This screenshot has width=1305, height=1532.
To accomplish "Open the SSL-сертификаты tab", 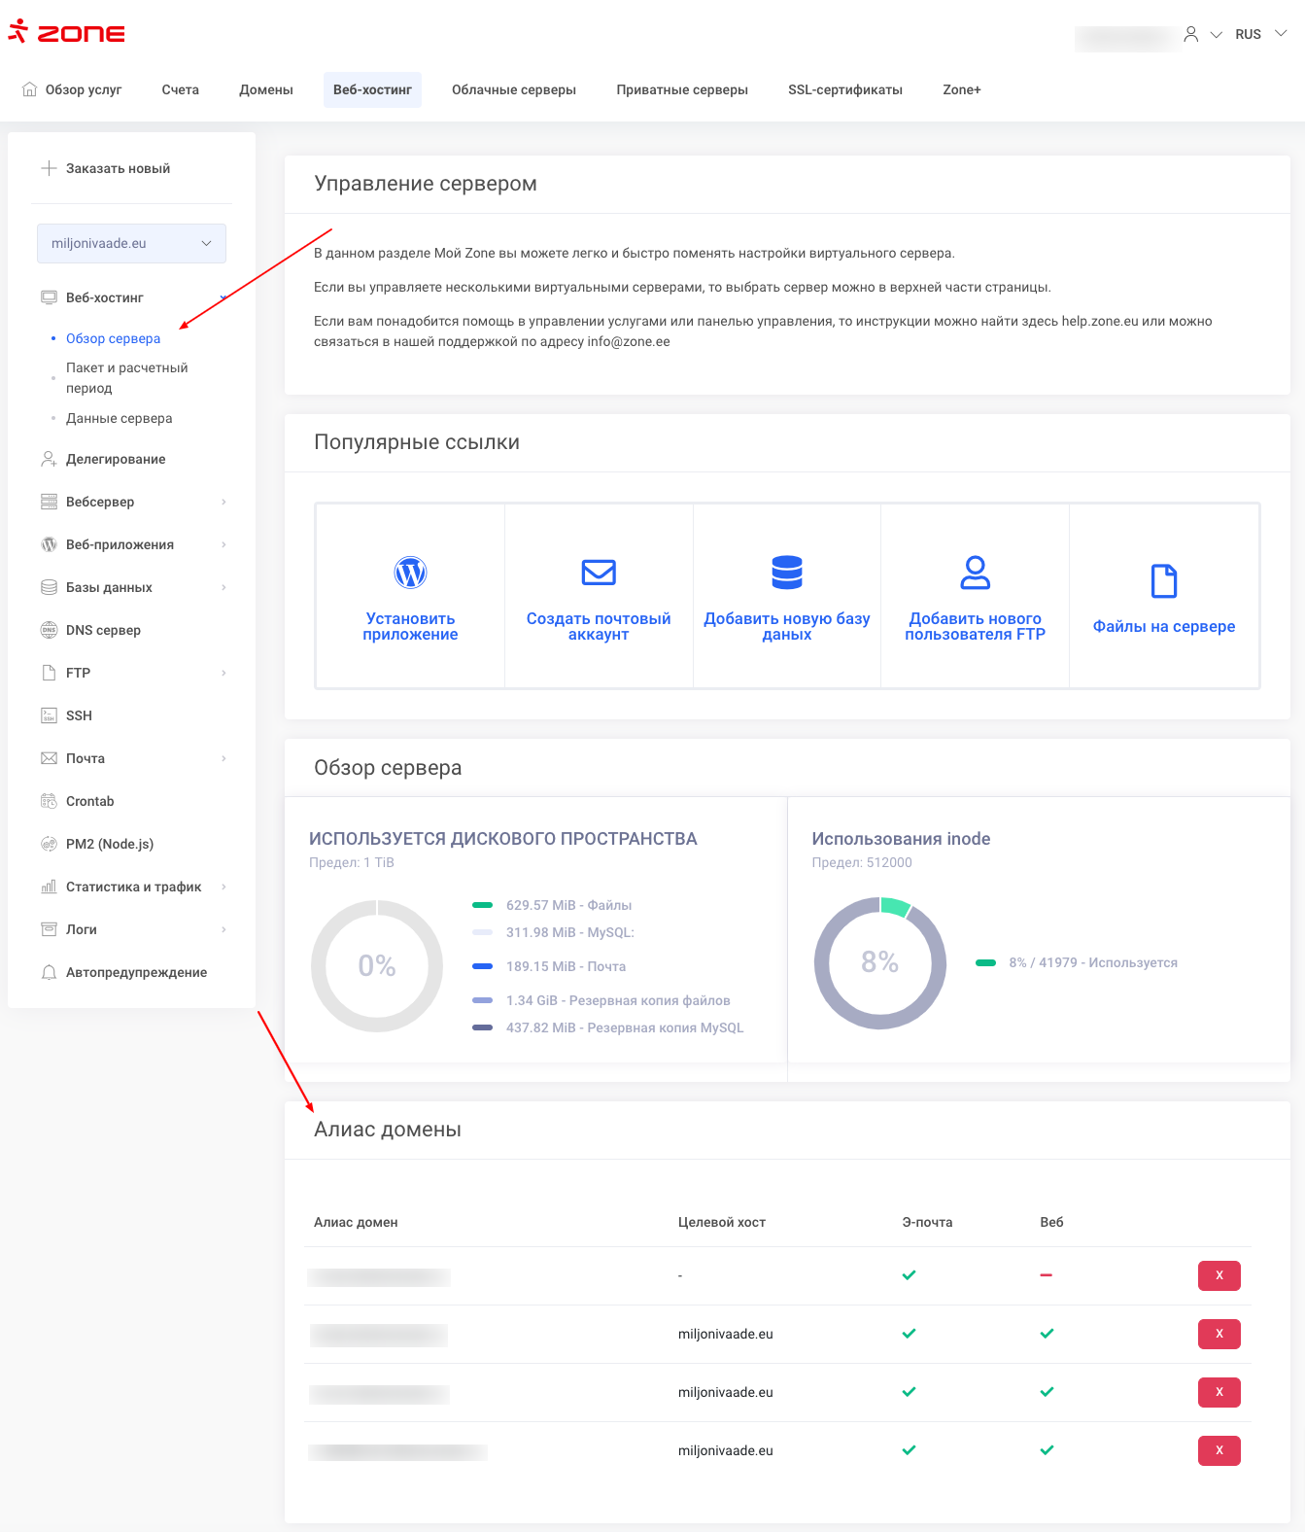I will click(844, 89).
